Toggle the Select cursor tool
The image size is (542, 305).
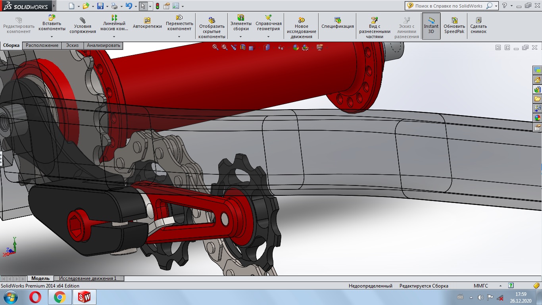click(143, 6)
